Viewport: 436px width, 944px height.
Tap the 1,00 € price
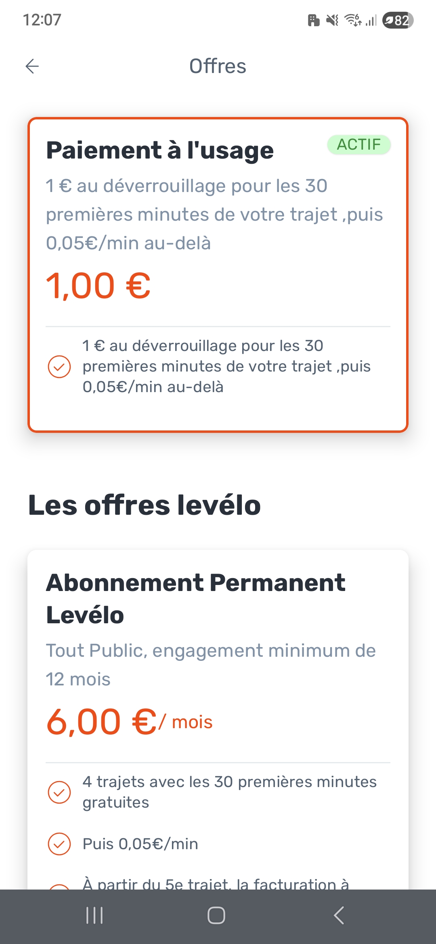click(99, 286)
